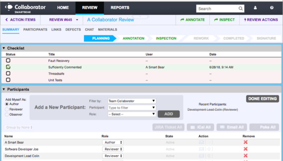Click email icon for Software Developer Joe
Image resolution: width=283 pixels, height=161 pixels.
pos(201,149)
